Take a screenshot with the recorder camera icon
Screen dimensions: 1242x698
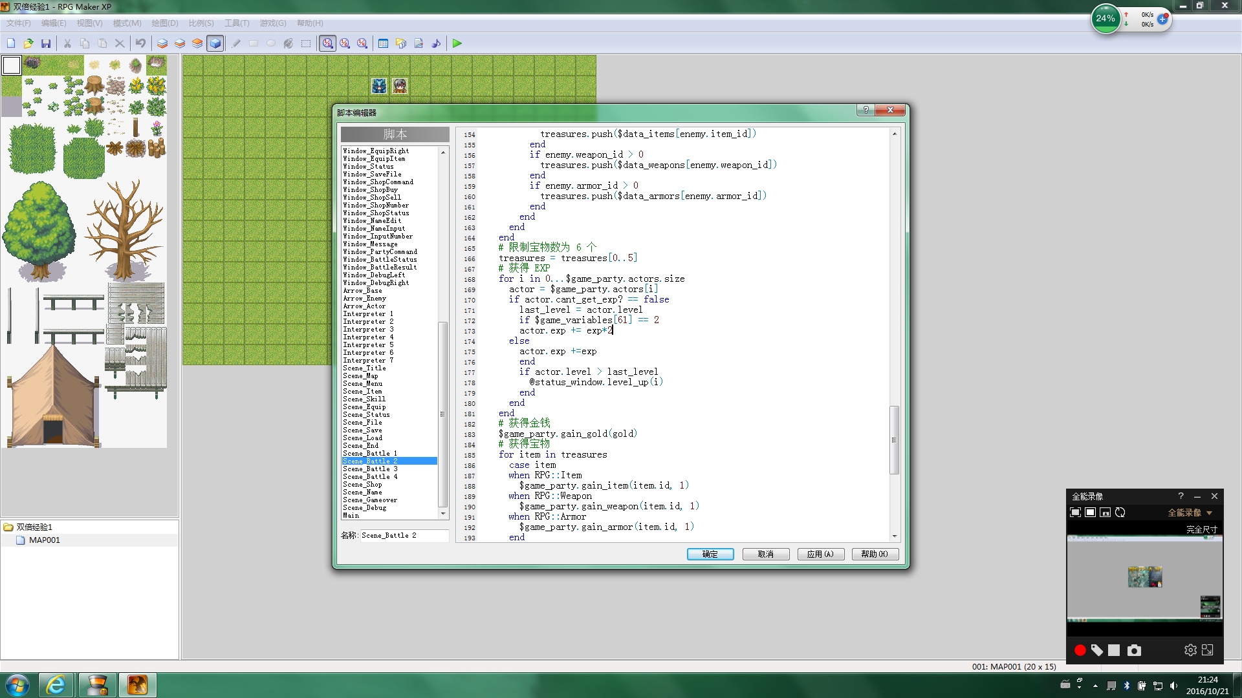click(x=1134, y=650)
